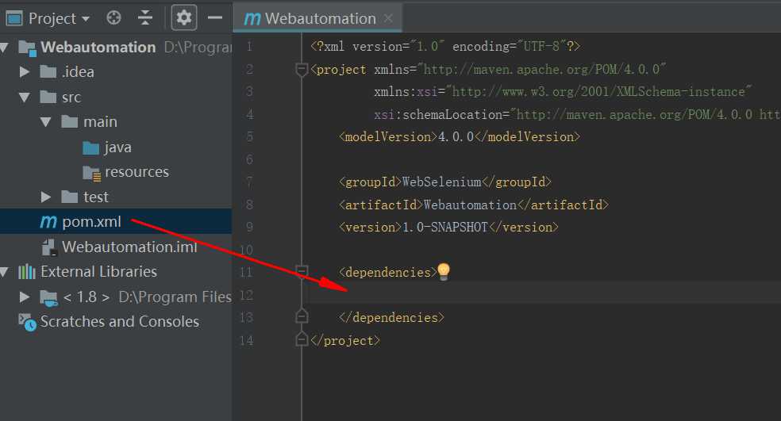Collapse the main folder arrow
Image resolution: width=781 pixels, height=421 pixels.
coord(45,122)
